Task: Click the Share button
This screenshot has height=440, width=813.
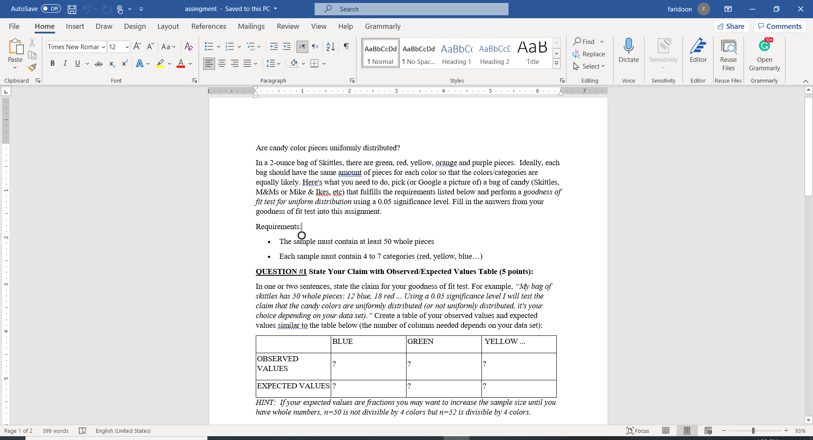Action: [731, 26]
